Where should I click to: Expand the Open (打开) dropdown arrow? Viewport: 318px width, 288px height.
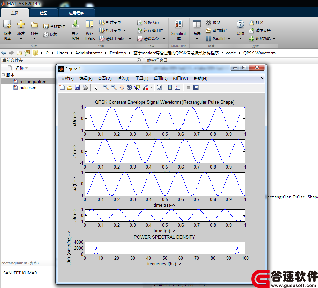(x=34, y=38)
